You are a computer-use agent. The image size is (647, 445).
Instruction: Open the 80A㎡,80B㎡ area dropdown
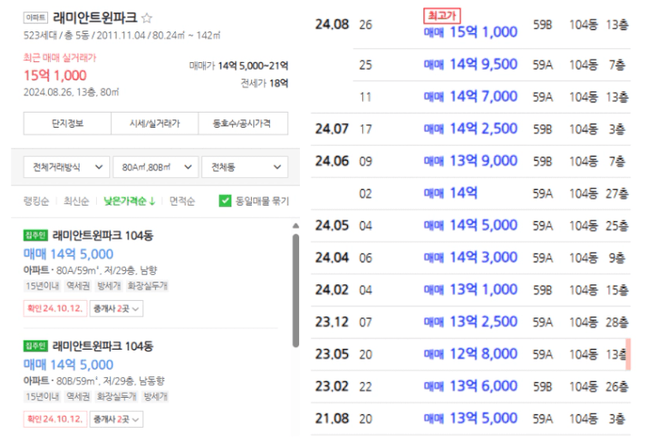[156, 167]
